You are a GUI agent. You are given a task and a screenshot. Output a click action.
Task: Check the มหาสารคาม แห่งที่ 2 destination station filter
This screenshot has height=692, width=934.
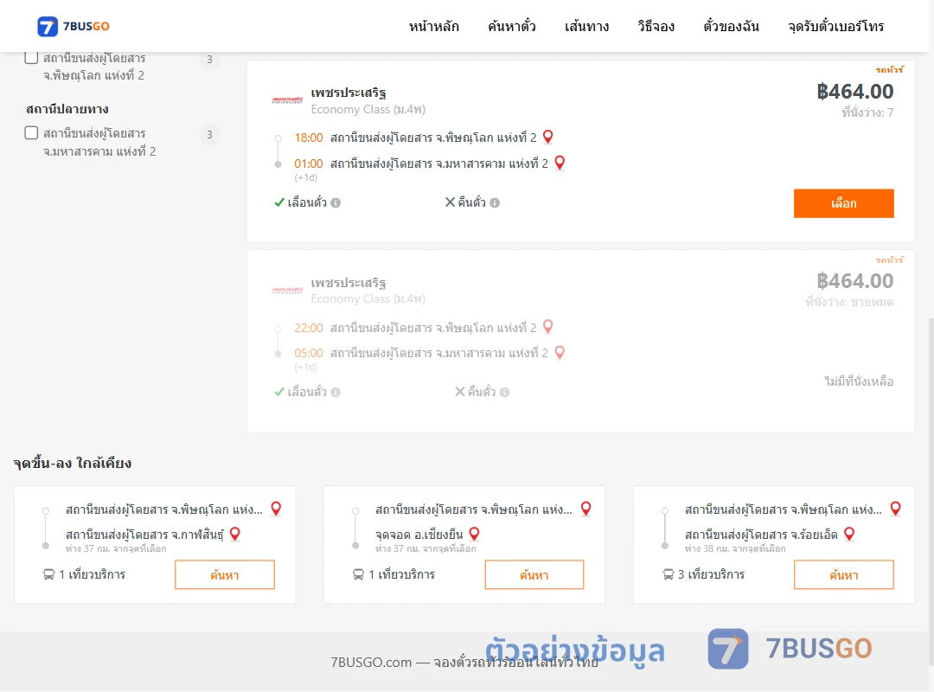coord(32,133)
